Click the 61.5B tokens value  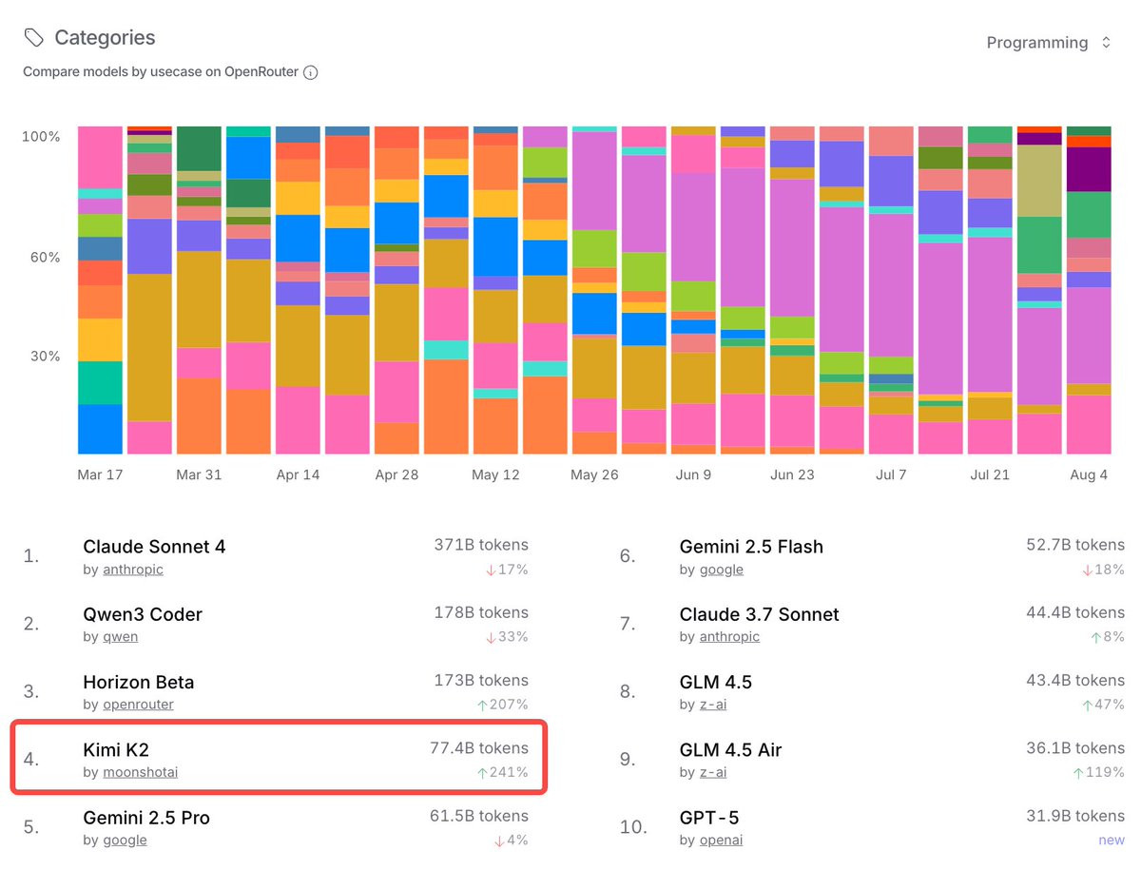478,816
